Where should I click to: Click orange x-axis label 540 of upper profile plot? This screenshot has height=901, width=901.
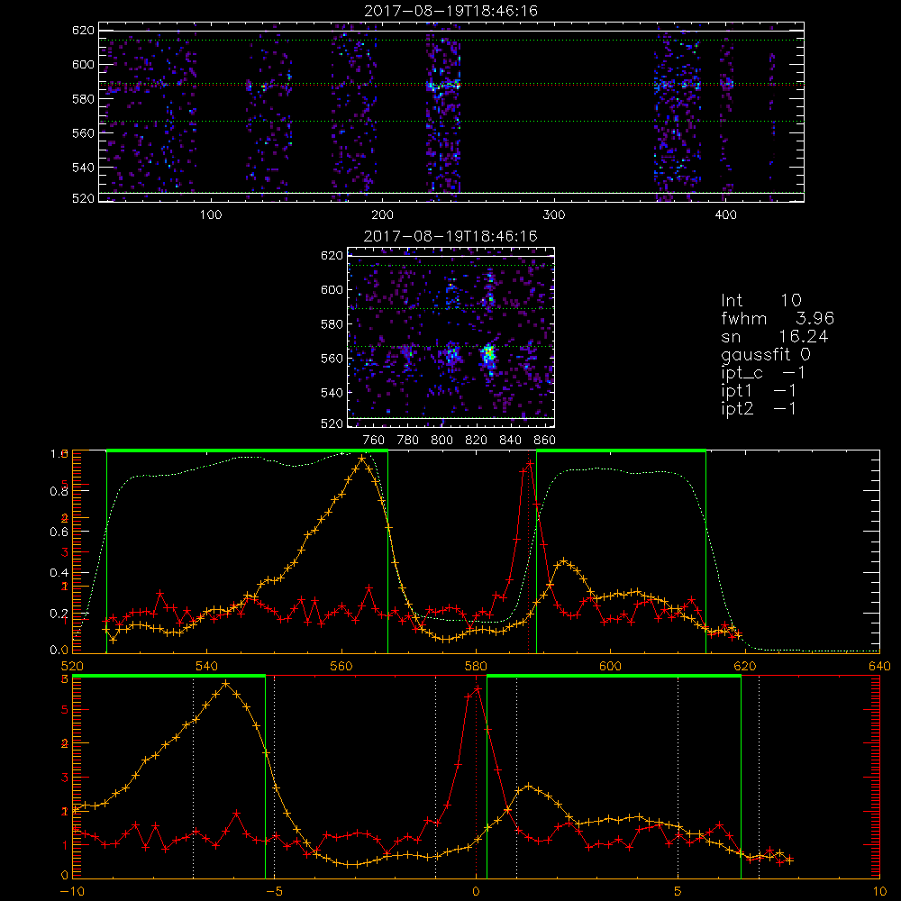(x=206, y=667)
